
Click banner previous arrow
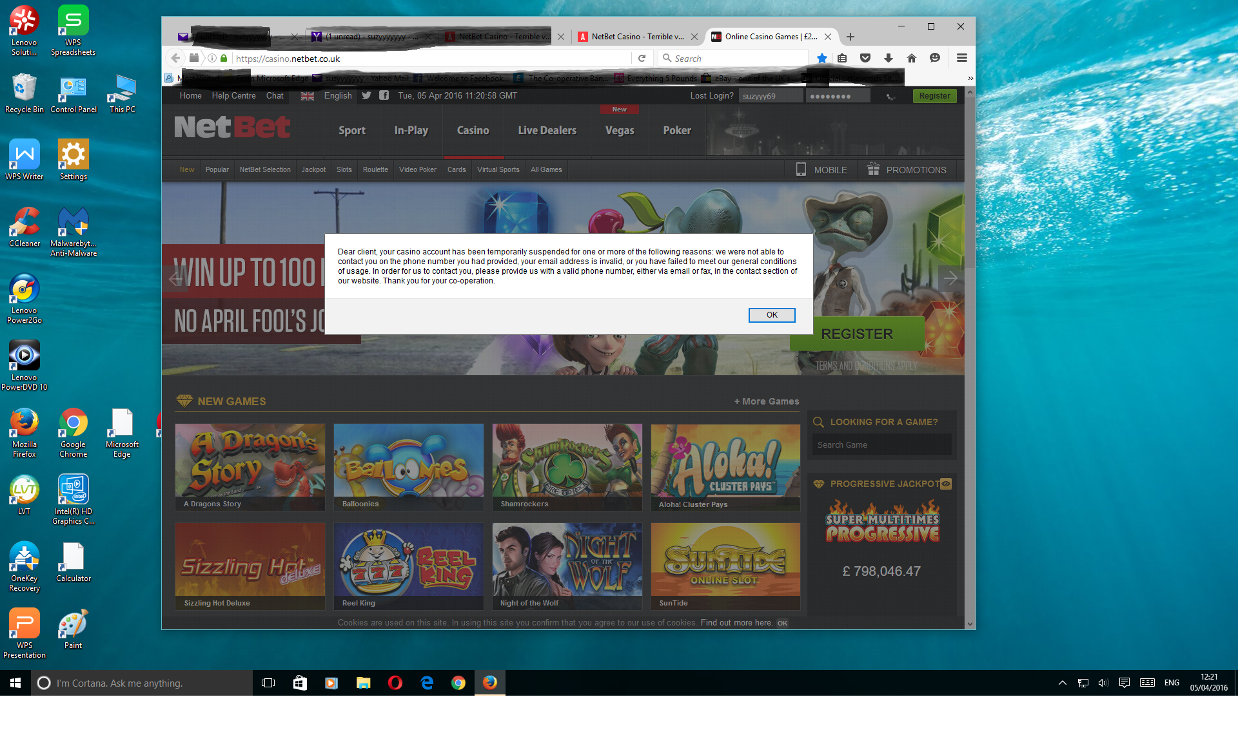pyautogui.click(x=175, y=278)
